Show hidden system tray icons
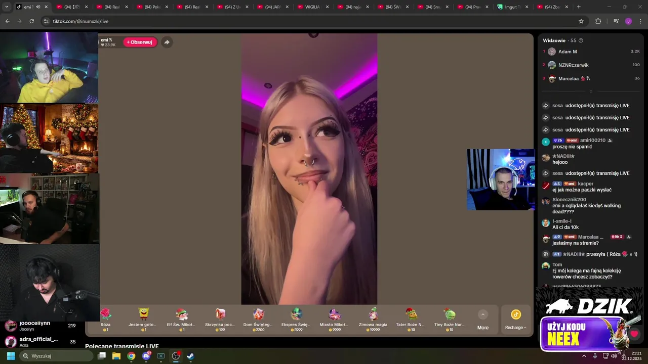This screenshot has width=648, height=364. coord(584,356)
